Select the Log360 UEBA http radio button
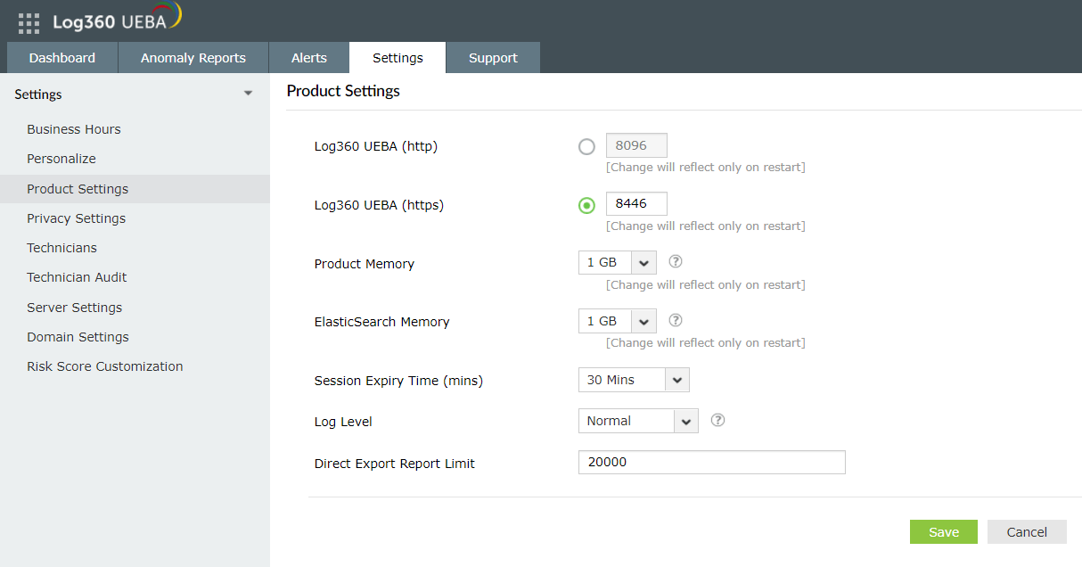Image resolution: width=1082 pixels, height=567 pixels. (586, 146)
